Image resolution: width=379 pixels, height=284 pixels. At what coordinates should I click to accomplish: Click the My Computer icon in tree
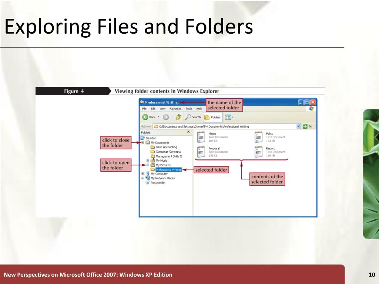[x=148, y=174]
